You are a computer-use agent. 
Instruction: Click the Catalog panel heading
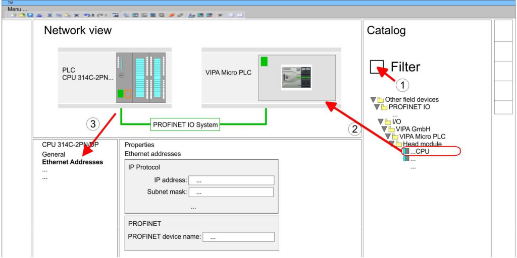coord(386,31)
